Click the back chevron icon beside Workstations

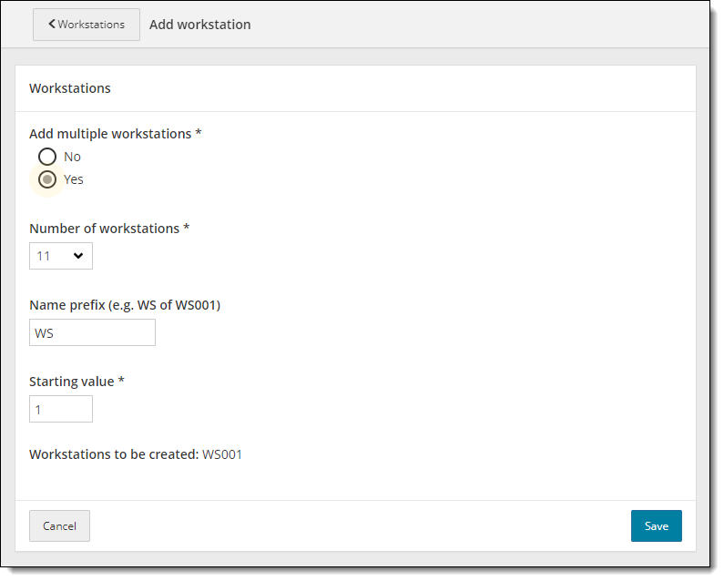[x=52, y=25]
